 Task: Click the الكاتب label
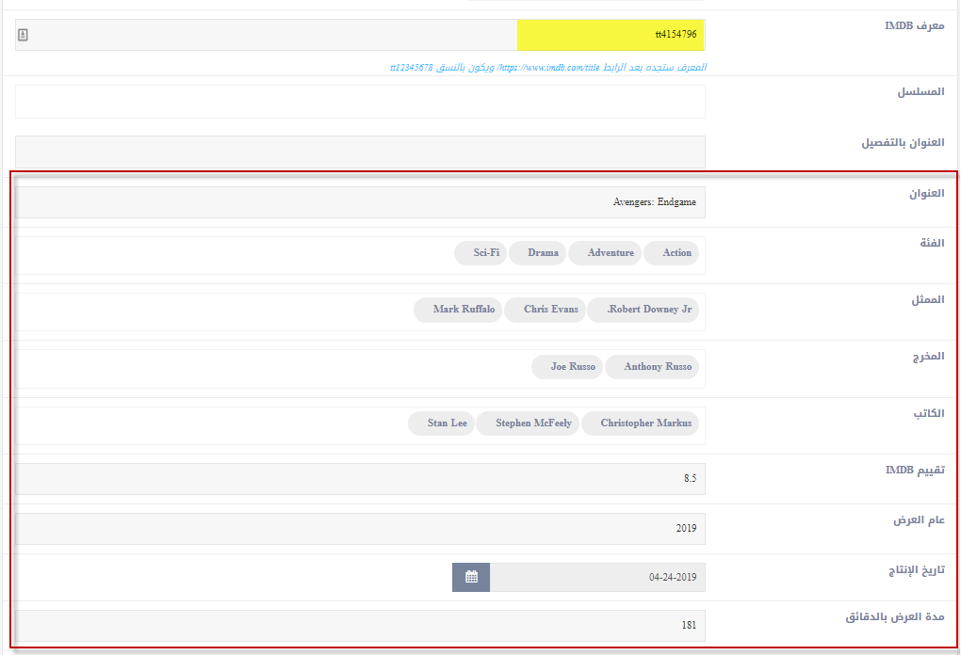[929, 413]
